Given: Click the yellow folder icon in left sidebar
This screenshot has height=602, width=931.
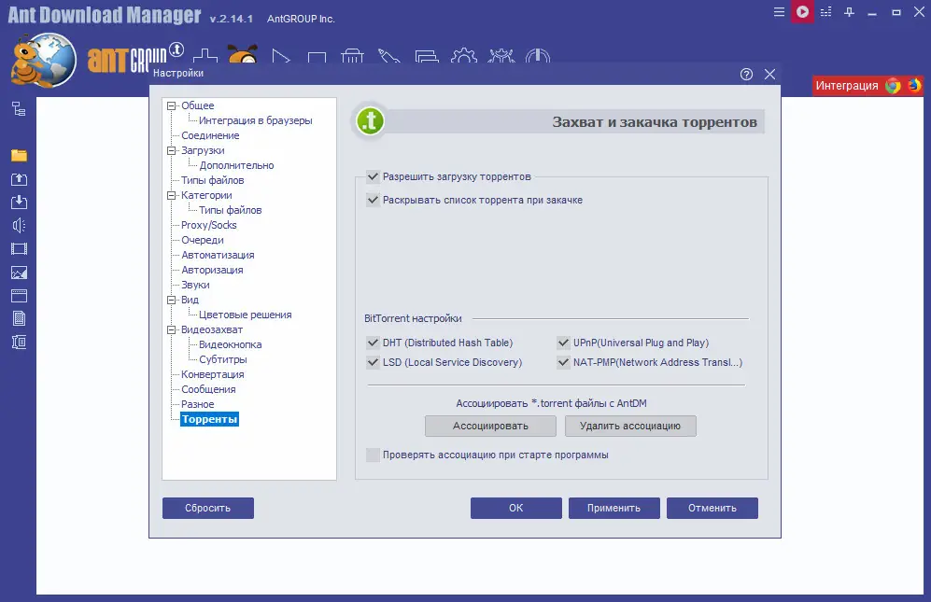Looking at the screenshot, I should [x=19, y=156].
